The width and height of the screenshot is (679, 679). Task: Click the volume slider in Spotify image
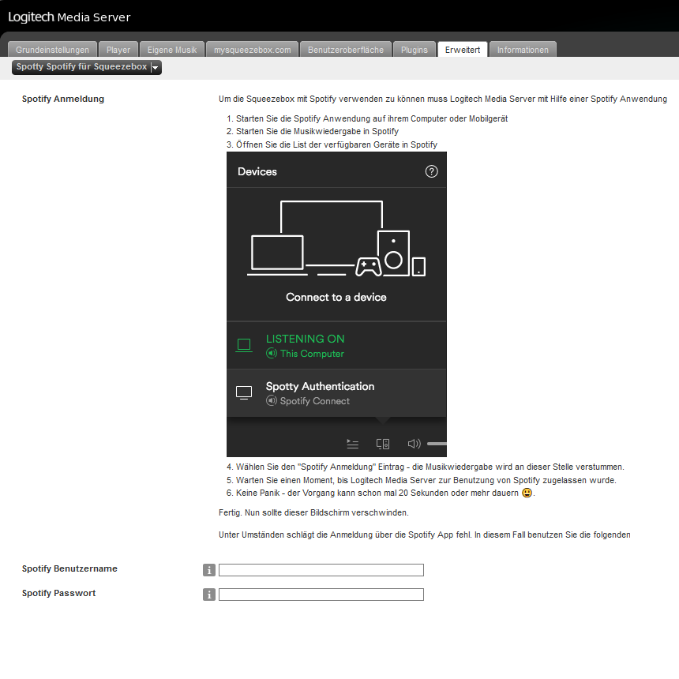click(437, 444)
